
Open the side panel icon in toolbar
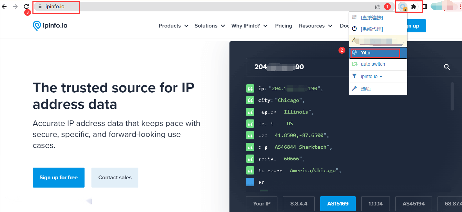click(x=425, y=7)
